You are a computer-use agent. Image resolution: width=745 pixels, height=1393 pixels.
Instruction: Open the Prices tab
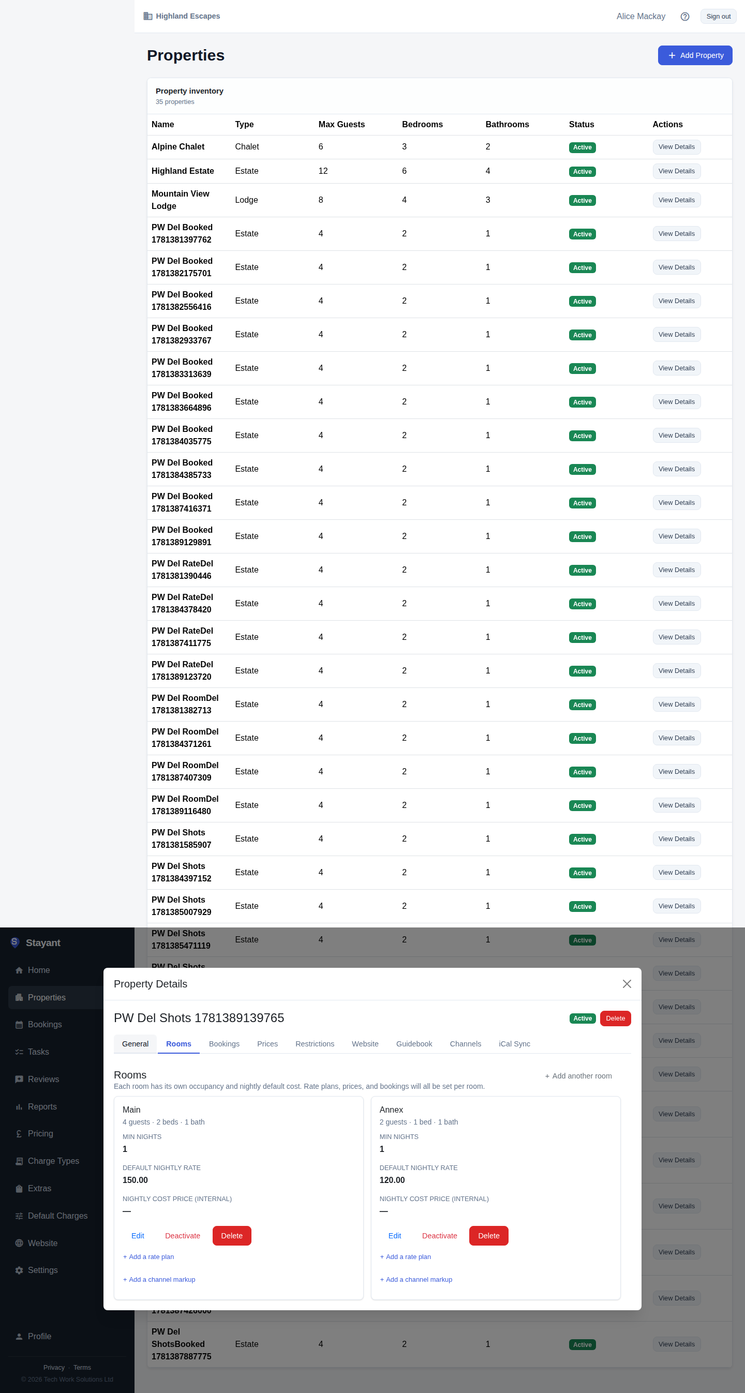click(267, 1044)
